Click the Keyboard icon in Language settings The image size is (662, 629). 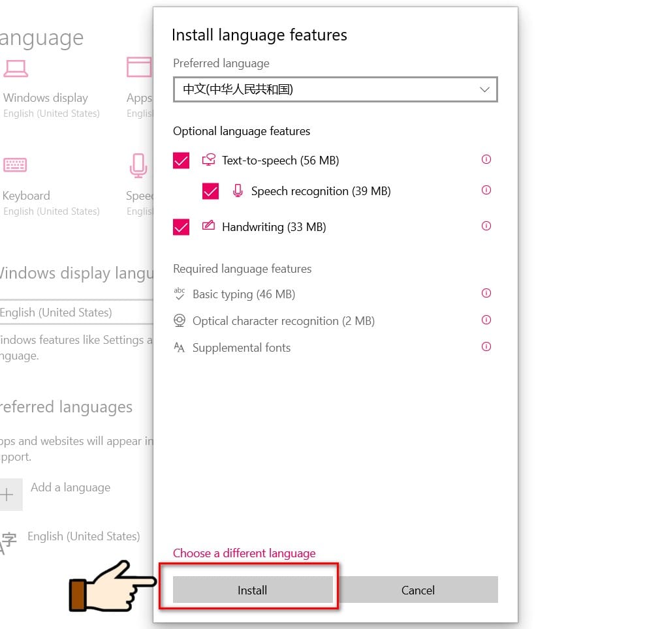tap(15, 165)
